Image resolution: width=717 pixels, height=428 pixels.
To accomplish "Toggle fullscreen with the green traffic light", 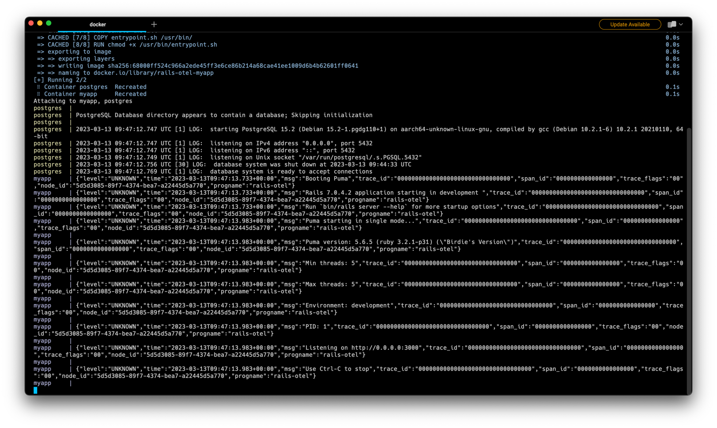I will (49, 22).
